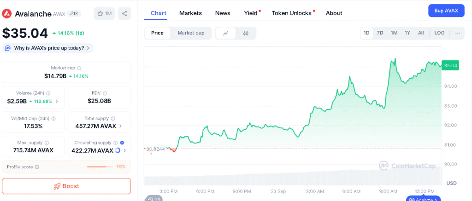
Task: Expand 'Why is AVAX's price up today?' chevron
Action: click(88, 48)
